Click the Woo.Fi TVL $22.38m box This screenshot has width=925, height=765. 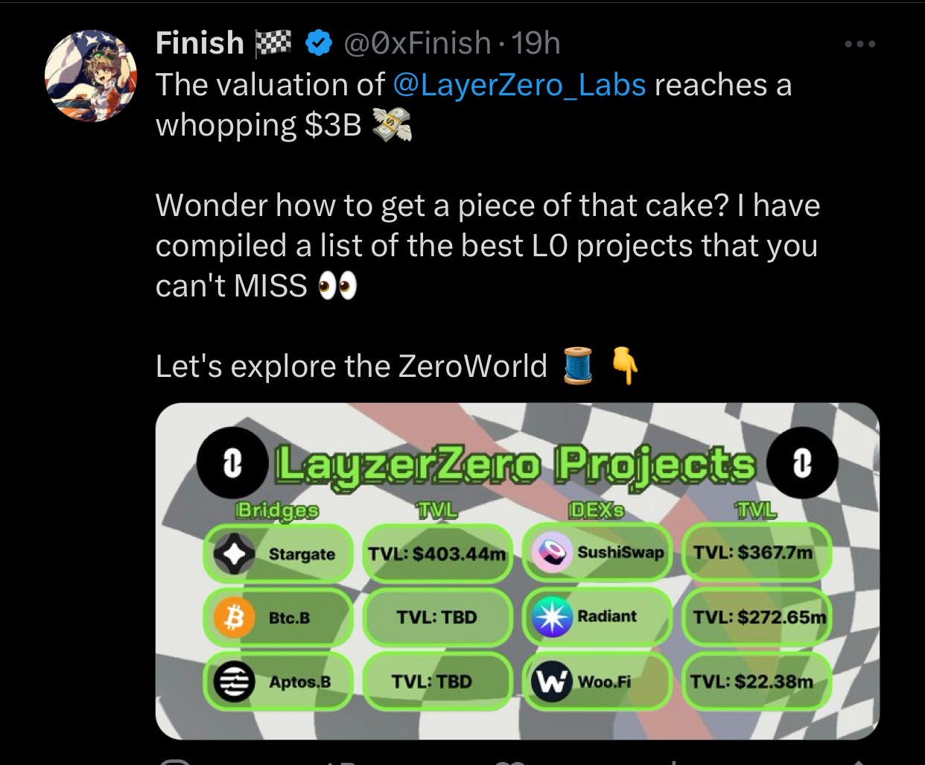click(756, 682)
